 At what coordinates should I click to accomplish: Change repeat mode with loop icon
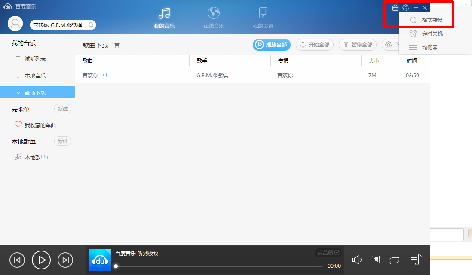pyautogui.click(x=394, y=260)
